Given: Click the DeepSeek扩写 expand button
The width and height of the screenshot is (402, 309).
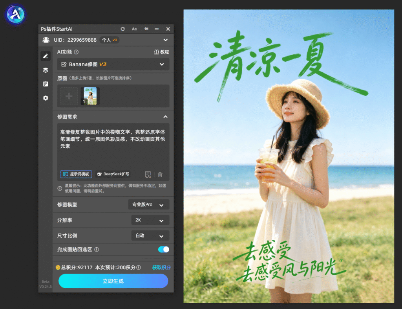Looking at the screenshot, I should (113, 174).
